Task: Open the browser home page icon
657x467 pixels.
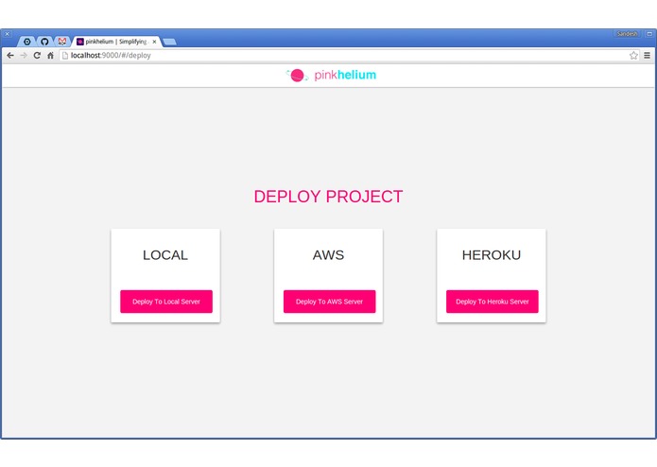Action: [x=50, y=55]
